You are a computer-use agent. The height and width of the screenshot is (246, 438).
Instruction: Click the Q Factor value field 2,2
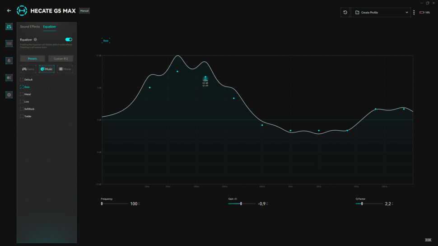pos(388,204)
